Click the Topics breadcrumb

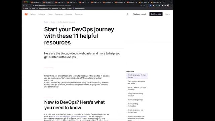coord(46,22)
